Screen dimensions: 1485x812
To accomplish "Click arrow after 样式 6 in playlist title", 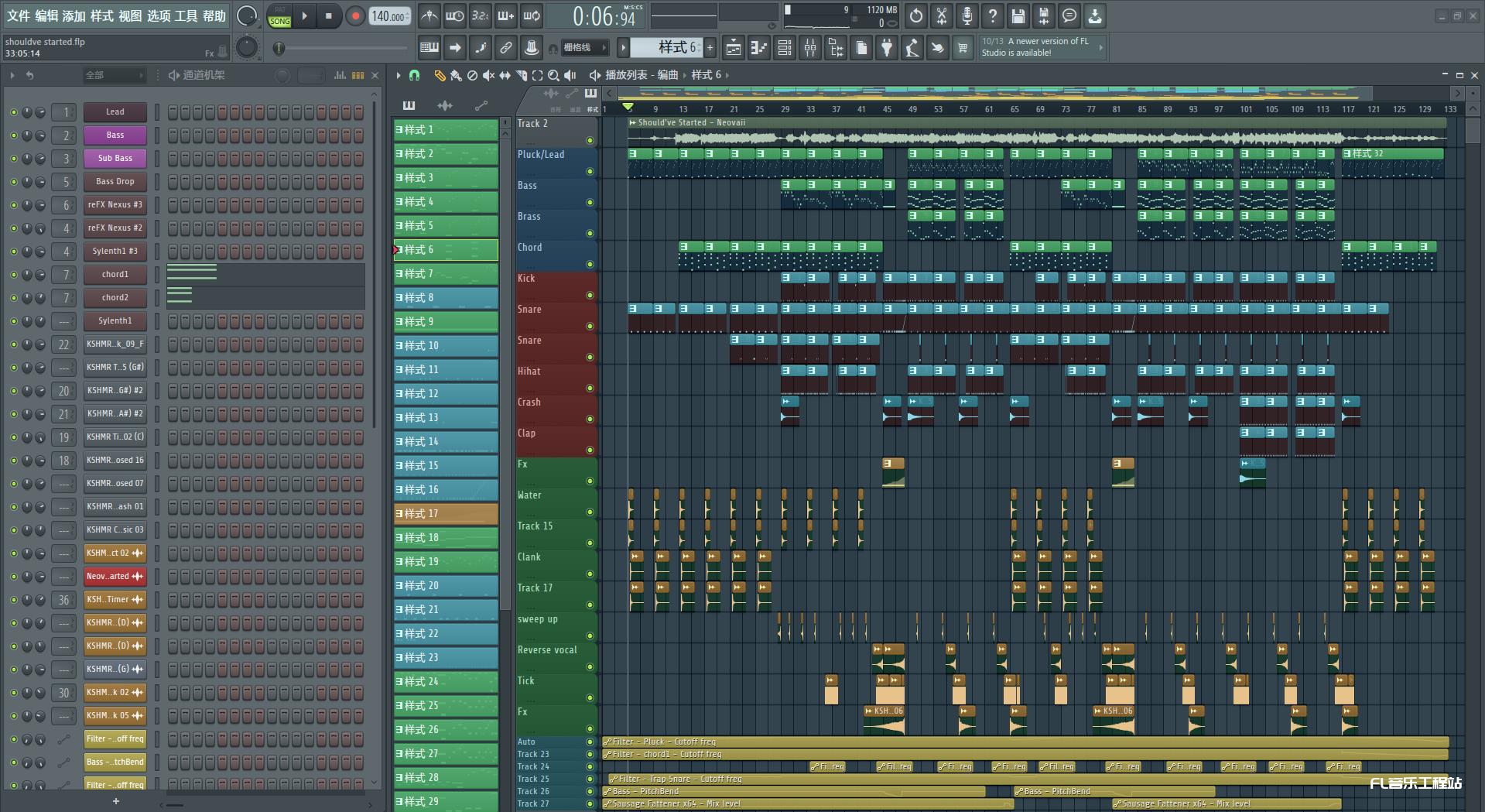I will tap(727, 75).
